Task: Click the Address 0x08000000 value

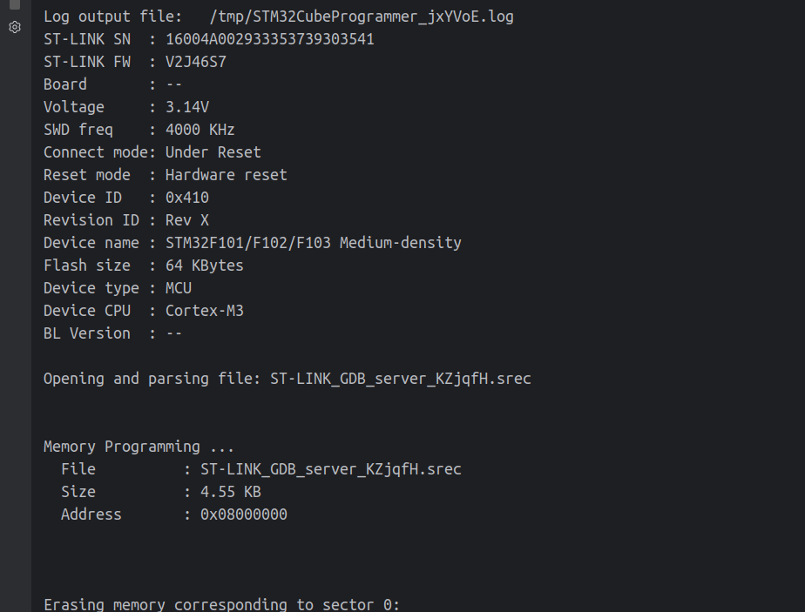Action: point(243,514)
